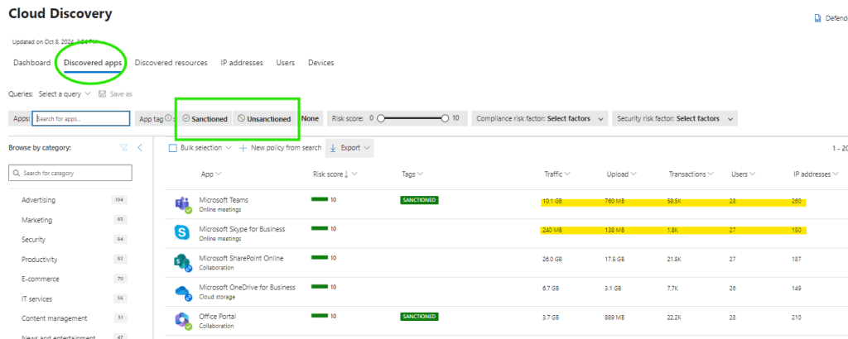
Task: Open the Devices tab
Action: tap(320, 63)
